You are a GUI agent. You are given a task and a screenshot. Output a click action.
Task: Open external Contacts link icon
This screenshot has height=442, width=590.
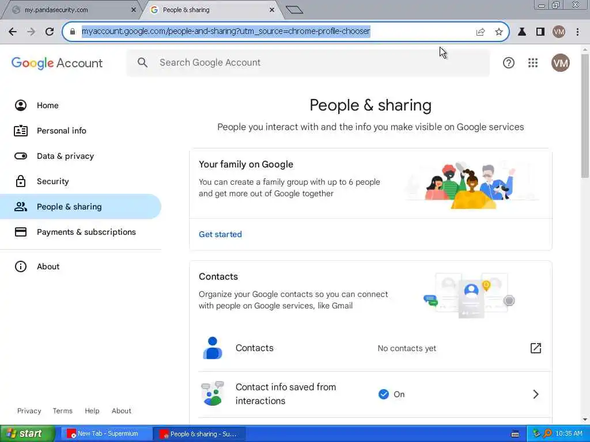point(535,348)
